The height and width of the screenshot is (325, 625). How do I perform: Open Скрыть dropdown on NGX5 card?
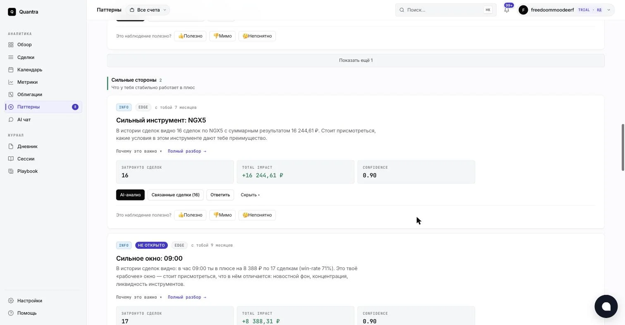click(x=250, y=195)
